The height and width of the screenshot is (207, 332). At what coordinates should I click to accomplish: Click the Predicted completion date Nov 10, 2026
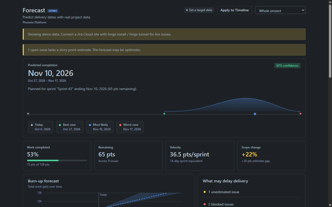point(51,73)
